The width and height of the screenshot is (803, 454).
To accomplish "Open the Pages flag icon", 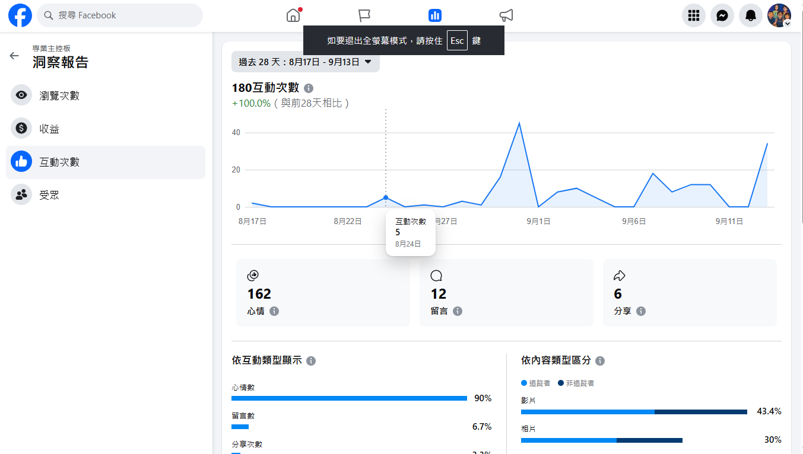I will pyautogui.click(x=364, y=15).
